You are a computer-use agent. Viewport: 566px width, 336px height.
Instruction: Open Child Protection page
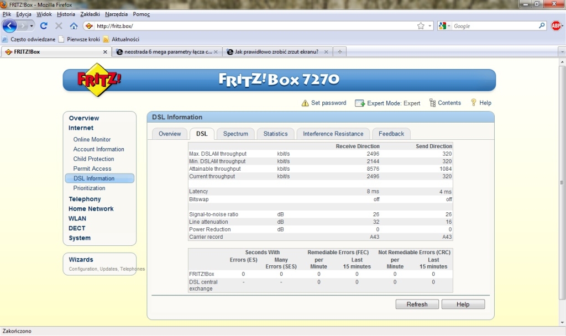93,159
